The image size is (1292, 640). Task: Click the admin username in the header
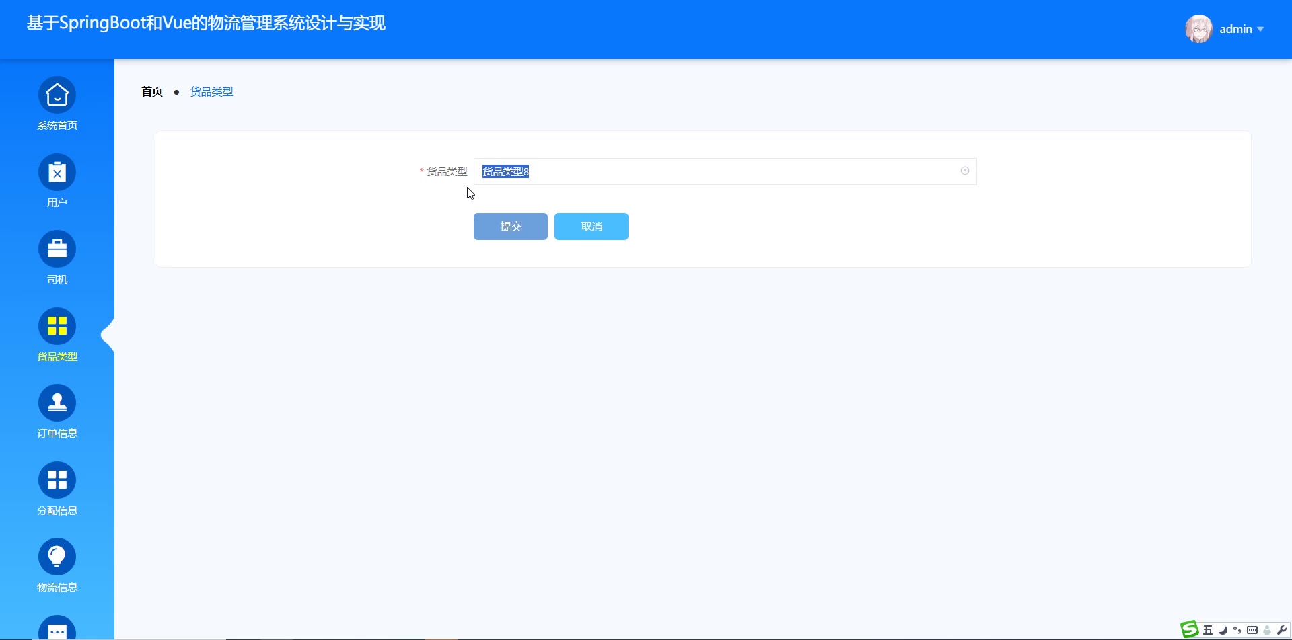click(1236, 29)
